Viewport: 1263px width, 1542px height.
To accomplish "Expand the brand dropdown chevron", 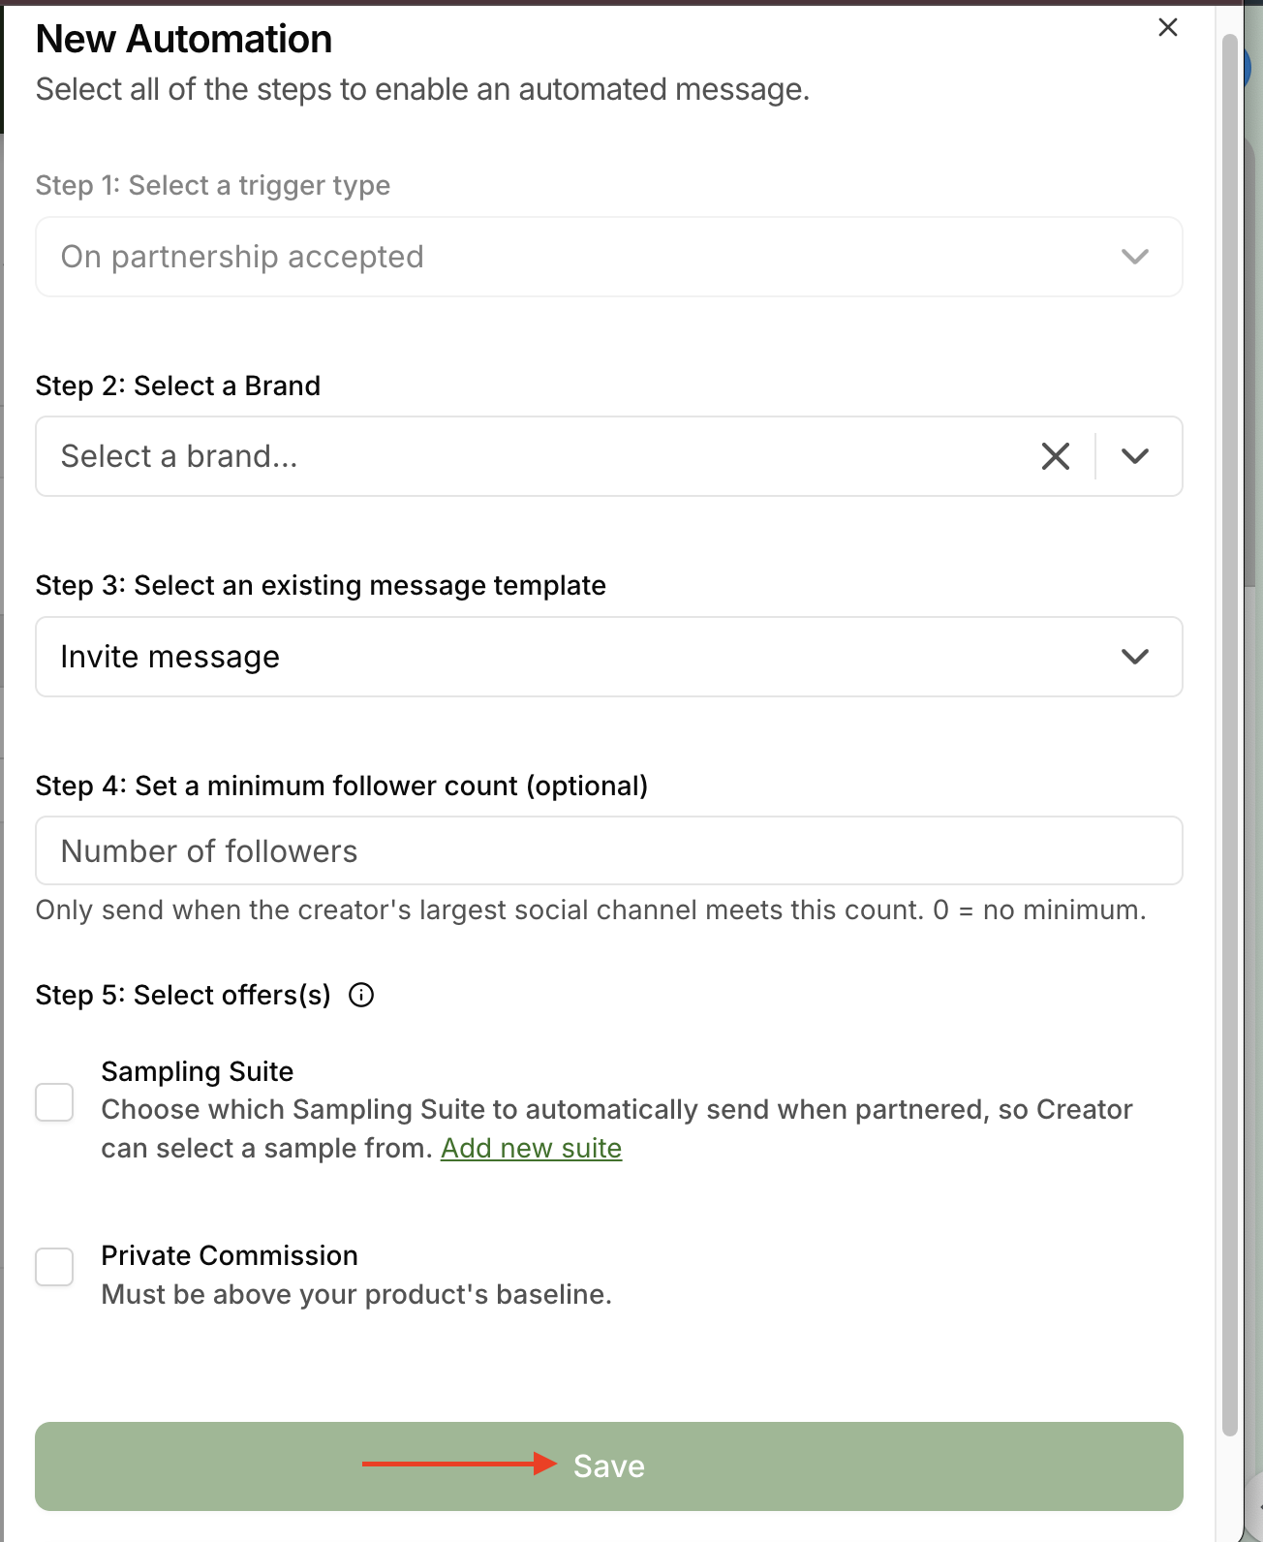I will coord(1135,456).
